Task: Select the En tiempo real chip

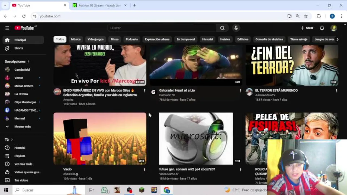Action: click(x=186, y=39)
